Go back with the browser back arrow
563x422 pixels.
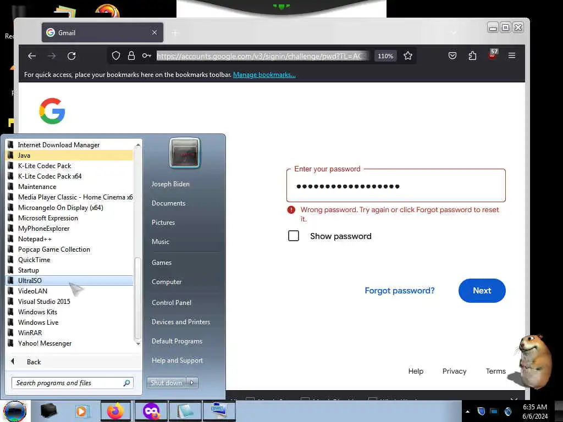click(x=32, y=56)
